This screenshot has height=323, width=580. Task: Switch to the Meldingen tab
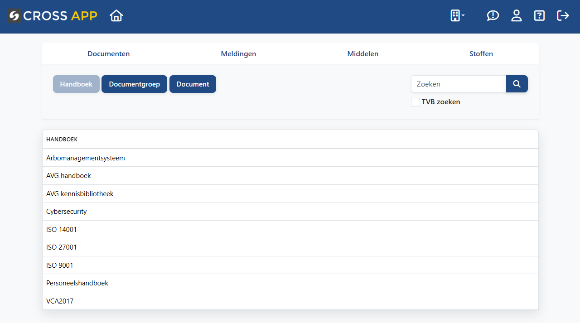click(x=238, y=53)
